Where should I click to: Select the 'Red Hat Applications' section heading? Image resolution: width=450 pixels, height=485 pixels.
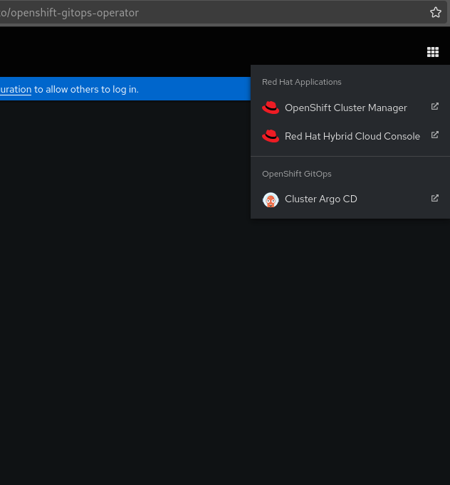302,82
